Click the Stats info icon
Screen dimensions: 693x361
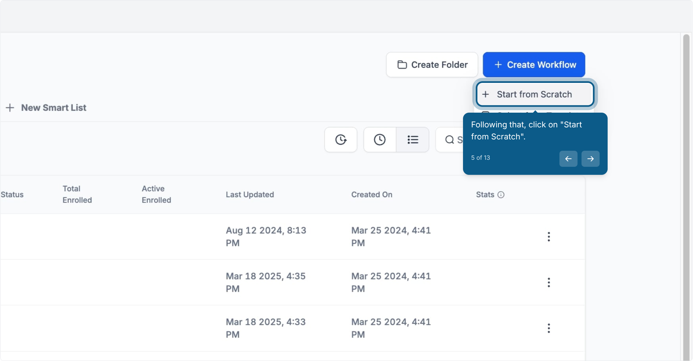click(501, 195)
